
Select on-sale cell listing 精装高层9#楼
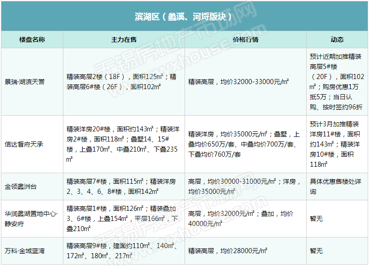[x=124, y=251]
